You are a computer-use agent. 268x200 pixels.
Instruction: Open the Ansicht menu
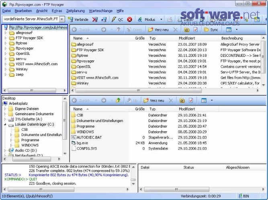pyautogui.click(x=42, y=11)
